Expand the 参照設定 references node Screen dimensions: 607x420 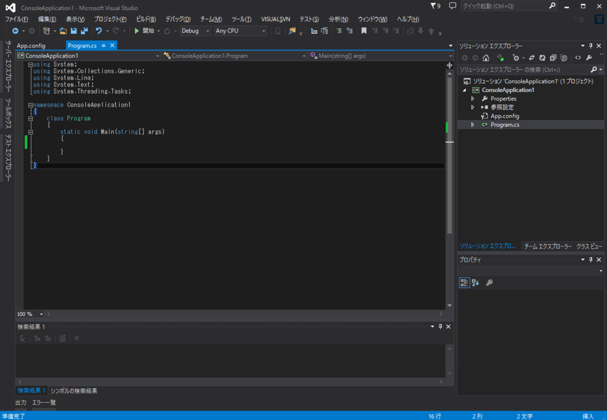pyautogui.click(x=472, y=107)
